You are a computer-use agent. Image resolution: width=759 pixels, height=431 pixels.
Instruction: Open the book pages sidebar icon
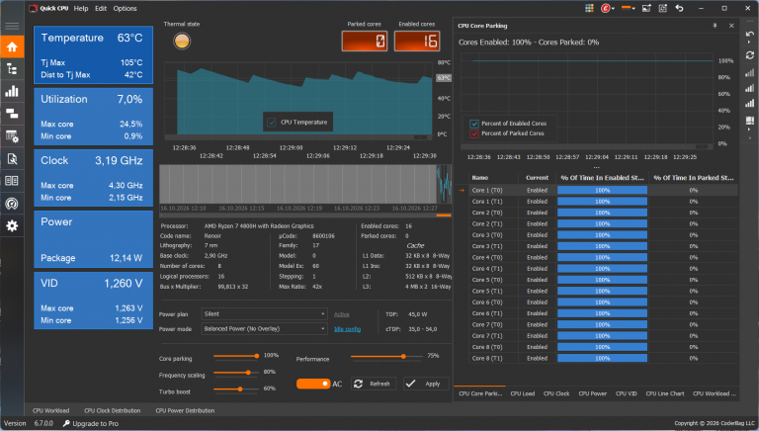[12, 181]
